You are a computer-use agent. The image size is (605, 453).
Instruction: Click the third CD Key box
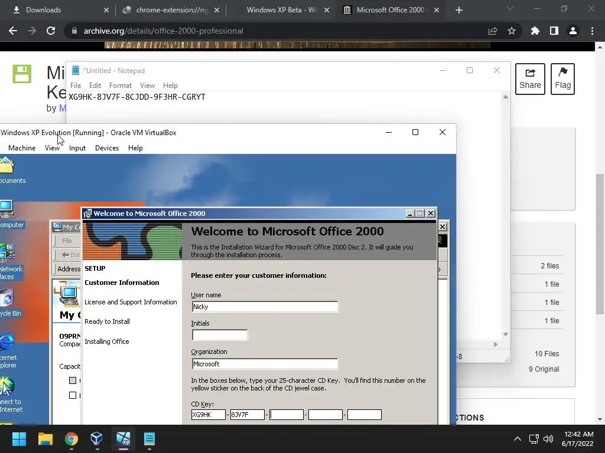coord(287,415)
